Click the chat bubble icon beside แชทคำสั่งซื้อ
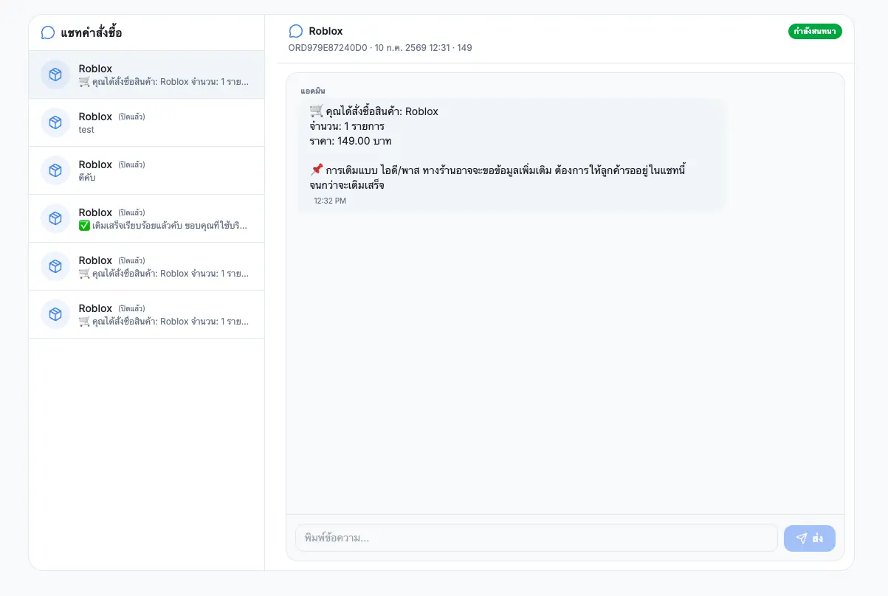Image resolution: width=888 pixels, height=596 pixels. pos(48,32)
